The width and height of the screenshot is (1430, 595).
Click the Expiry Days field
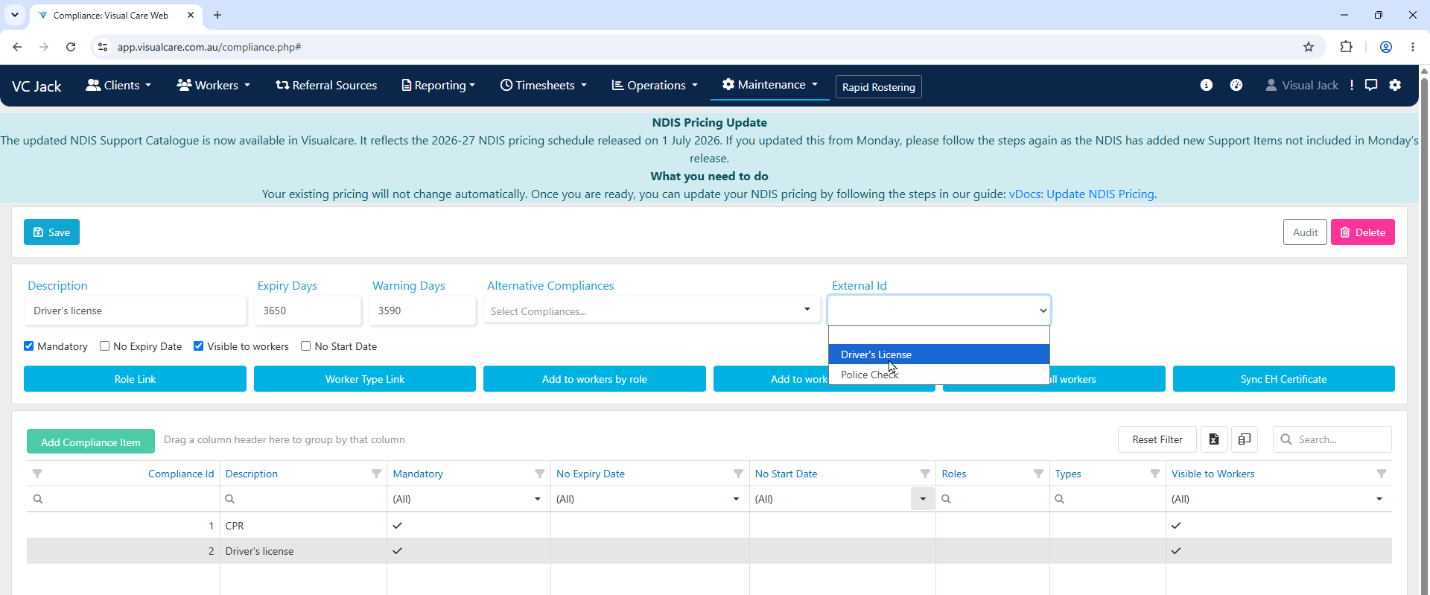308,311
